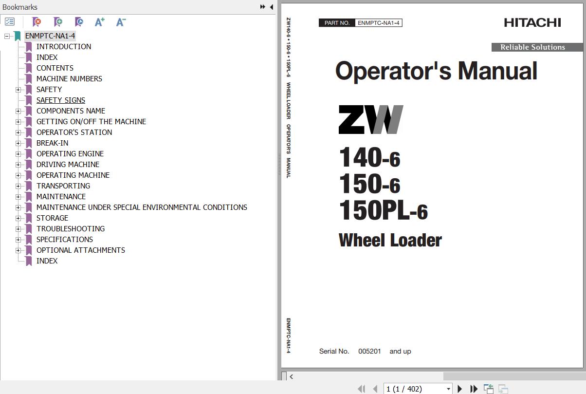Screen dimensions: 586x394
Task: Go to OPERATING MACHINE section
Action: point(73,175)
